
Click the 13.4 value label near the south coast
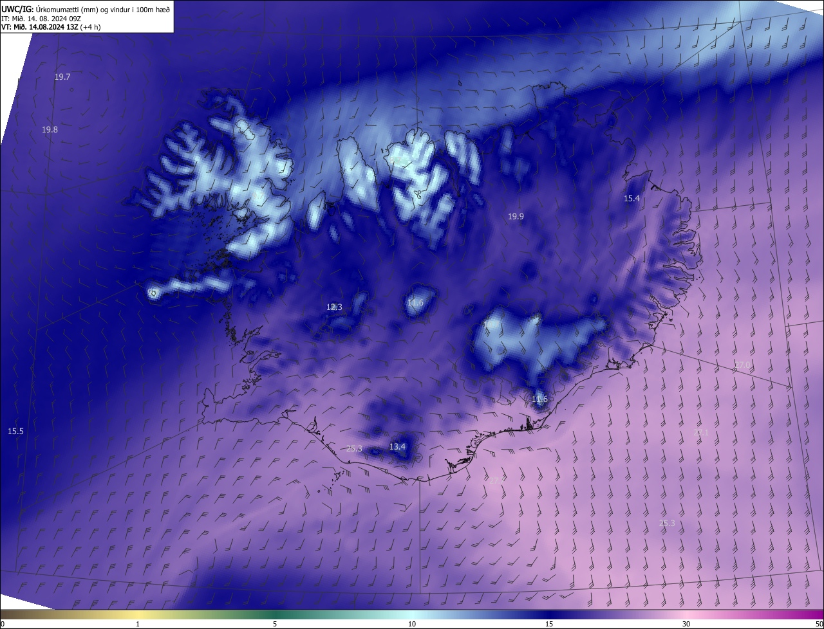click(x=397, y=446)
